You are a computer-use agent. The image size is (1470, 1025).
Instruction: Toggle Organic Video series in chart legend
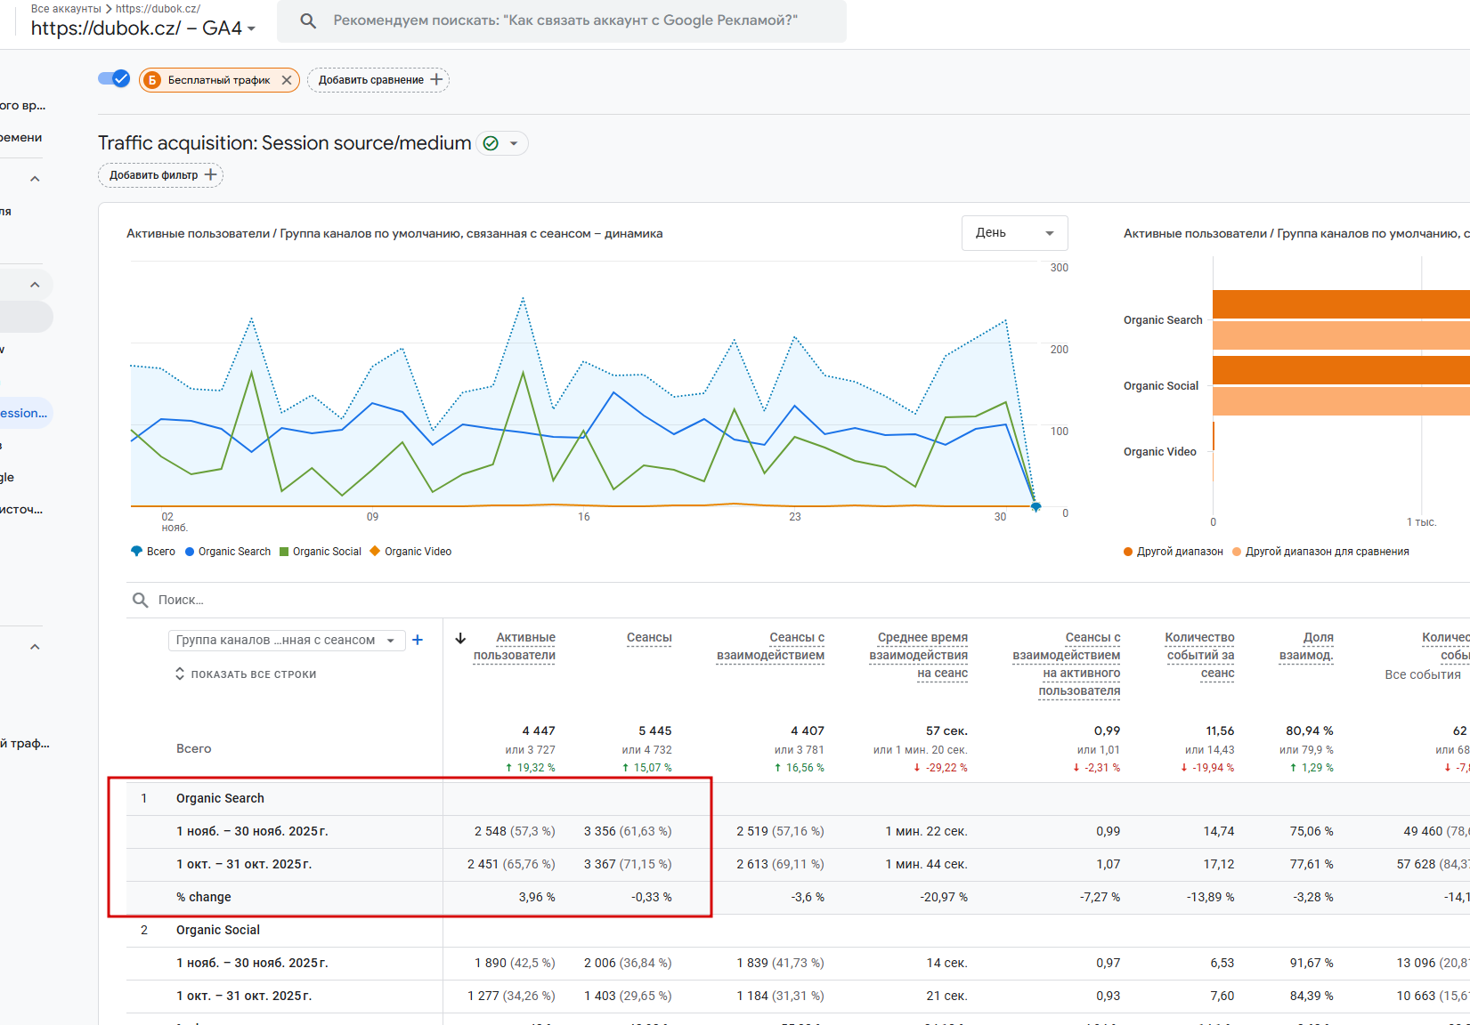(x=410, y=552)
